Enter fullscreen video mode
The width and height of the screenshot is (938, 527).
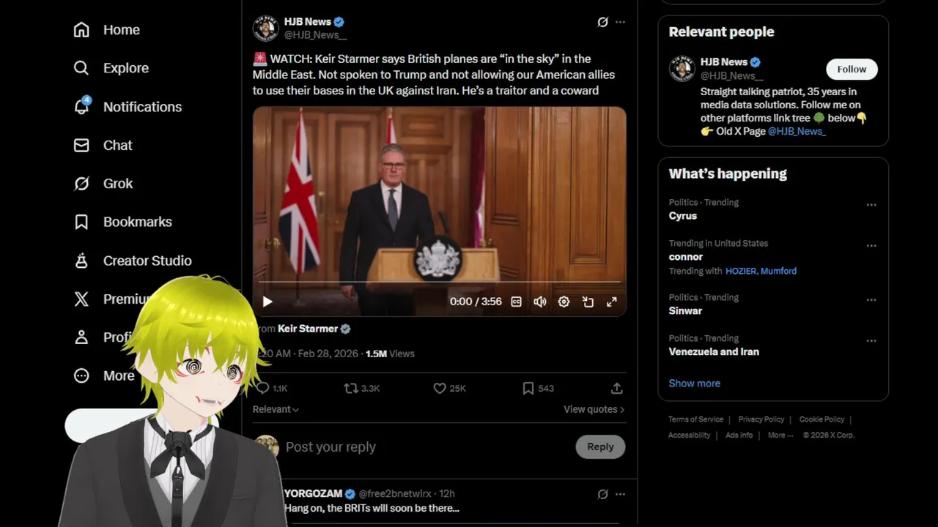click(x=612, y=302)
